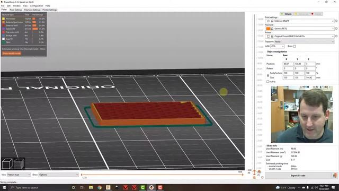Open printer settings gear icon
Viewport: 339px width, 191px height.
tap(336, 36)
